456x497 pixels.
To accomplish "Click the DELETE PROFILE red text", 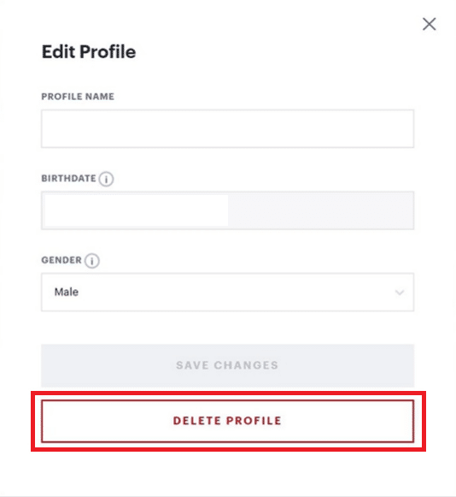I will tap(227, 421).
